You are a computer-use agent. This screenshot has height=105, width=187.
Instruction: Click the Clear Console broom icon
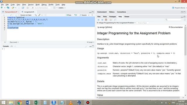coord(86,46)
